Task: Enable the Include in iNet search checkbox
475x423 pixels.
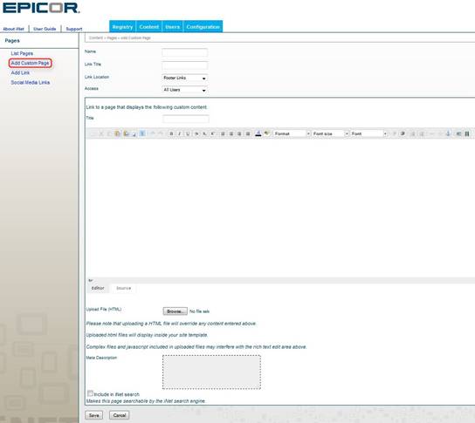Action: point(90,393)
